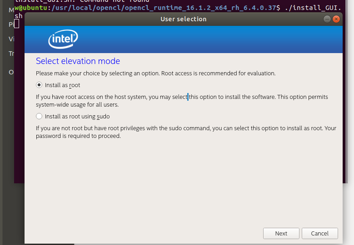Cancel the Intel OpenCL installation
354x245 pixels.
tap(319, 233)
